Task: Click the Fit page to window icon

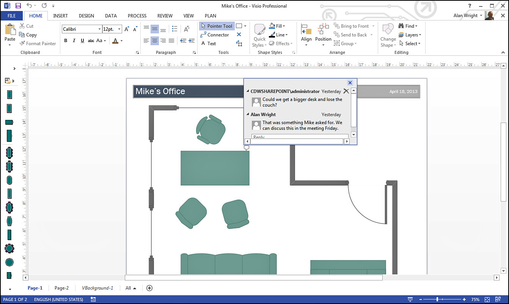Action: click(487, 299)
